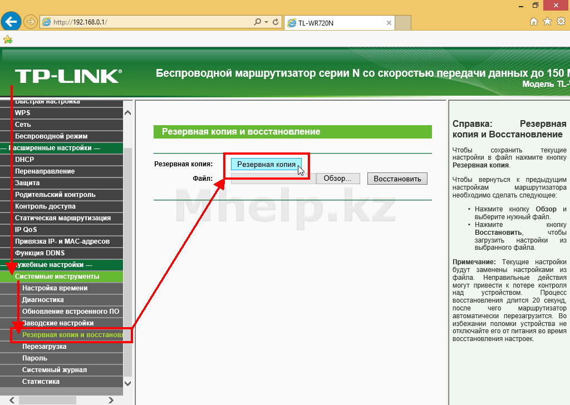Viewport: 570px width, 405px height.
Task: Open Статистика submenu item
Action: point(61,382)
